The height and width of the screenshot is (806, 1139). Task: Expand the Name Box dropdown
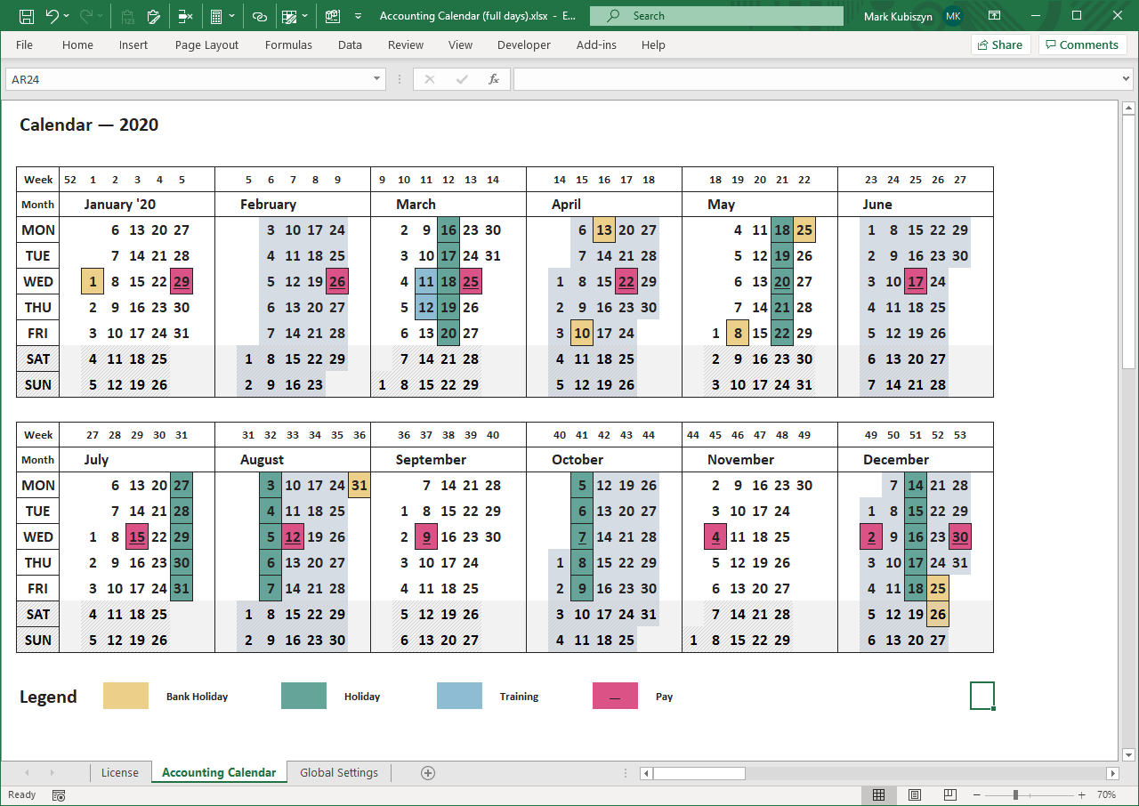pyautogui.click(x=377, y=79)
